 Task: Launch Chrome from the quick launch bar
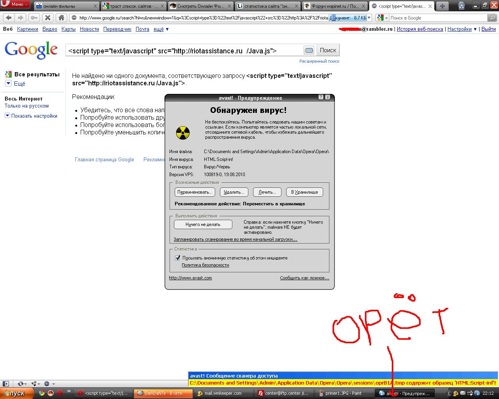(x=42, y=393)
